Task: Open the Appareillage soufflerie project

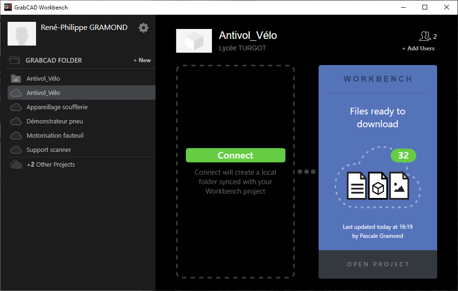Action: tap(57, 107)
